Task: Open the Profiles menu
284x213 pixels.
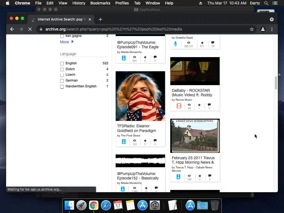Action: 122,3
